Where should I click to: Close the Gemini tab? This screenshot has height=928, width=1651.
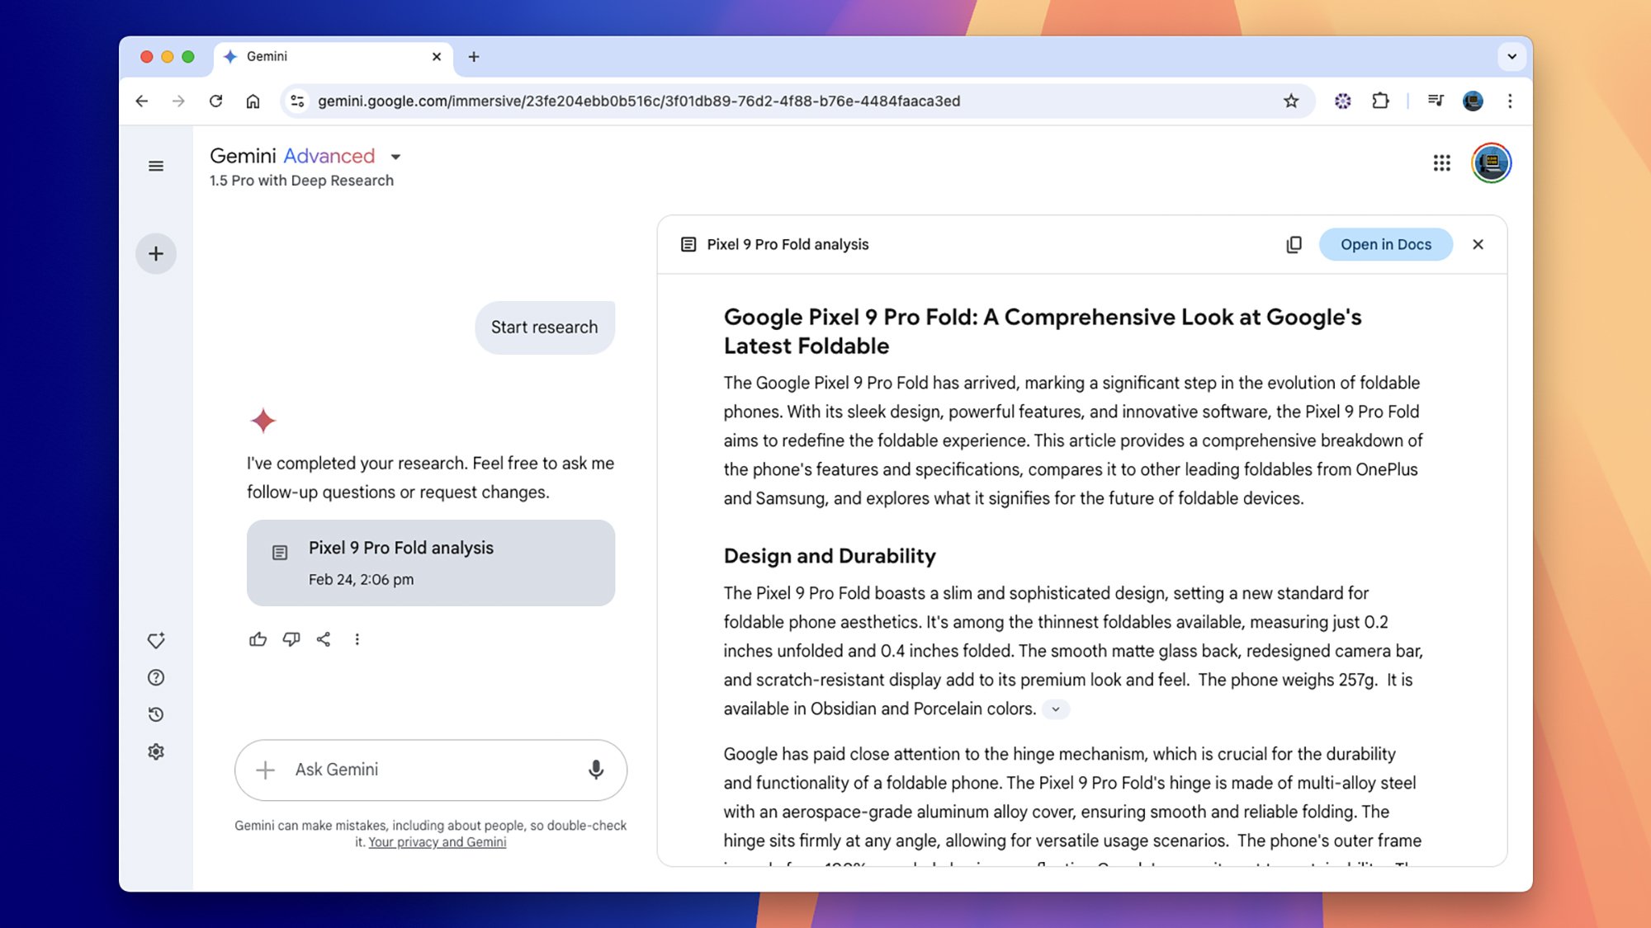click(x=437, y=57)
